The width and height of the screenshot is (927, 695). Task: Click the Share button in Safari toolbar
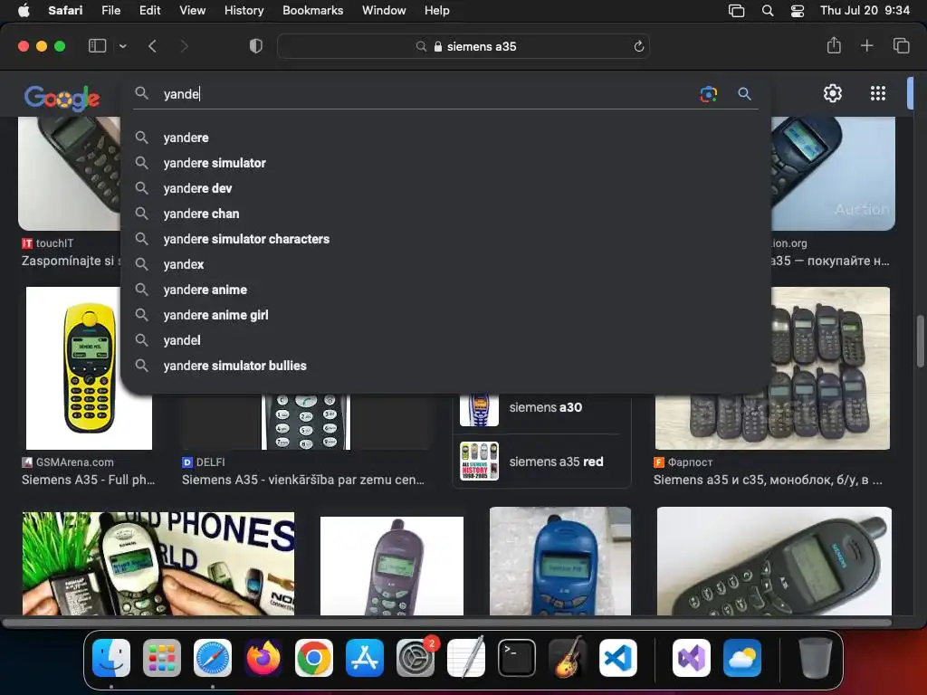coord(834,45)
